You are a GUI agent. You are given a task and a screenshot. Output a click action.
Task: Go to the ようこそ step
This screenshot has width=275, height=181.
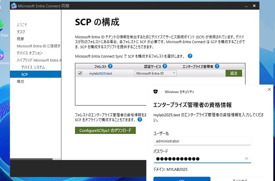[22, 25]
